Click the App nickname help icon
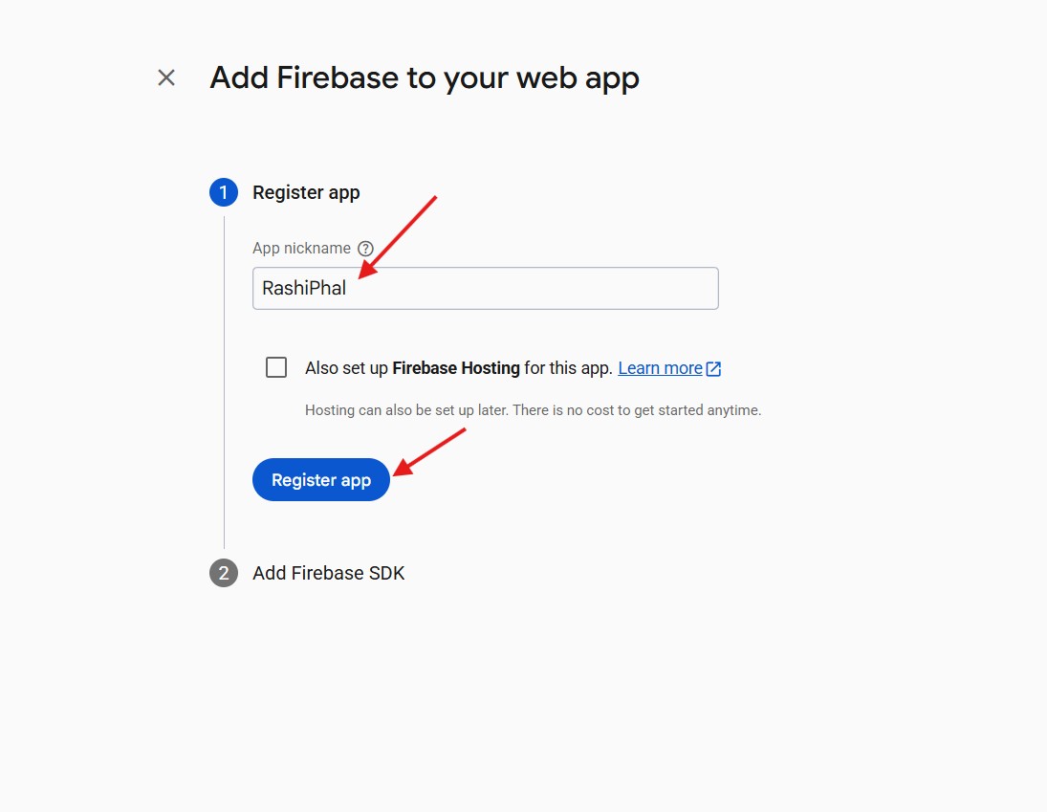 point(364,249)
